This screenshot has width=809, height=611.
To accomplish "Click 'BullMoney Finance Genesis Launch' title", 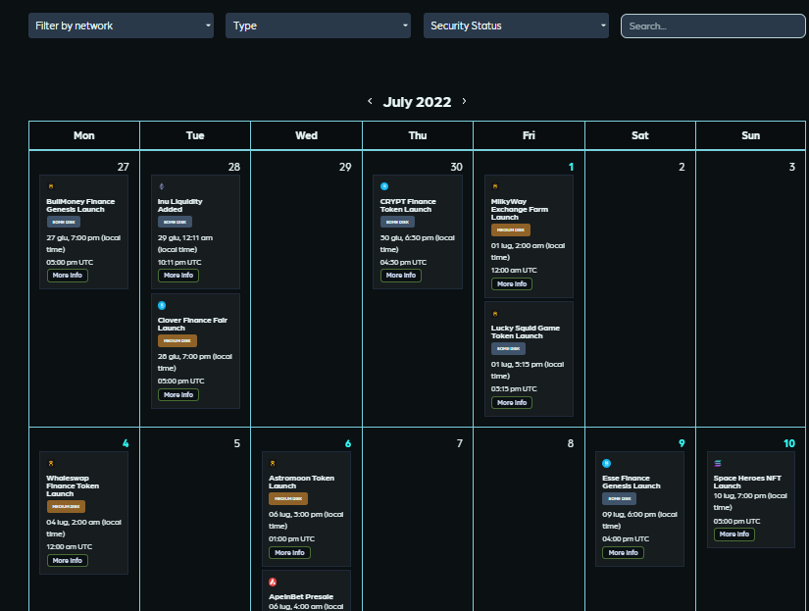I will [x=80, y=205].
